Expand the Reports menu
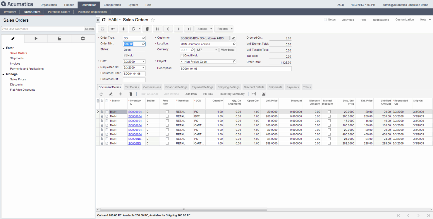The height and width of the screenshot is (219, 433). 224,29
